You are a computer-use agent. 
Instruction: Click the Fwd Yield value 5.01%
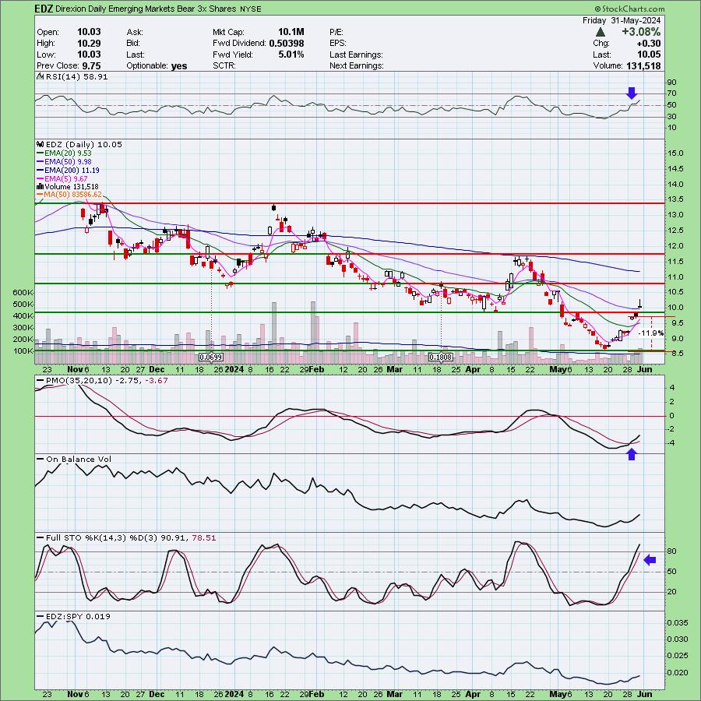pyautogui.click(x=291, y=55)
